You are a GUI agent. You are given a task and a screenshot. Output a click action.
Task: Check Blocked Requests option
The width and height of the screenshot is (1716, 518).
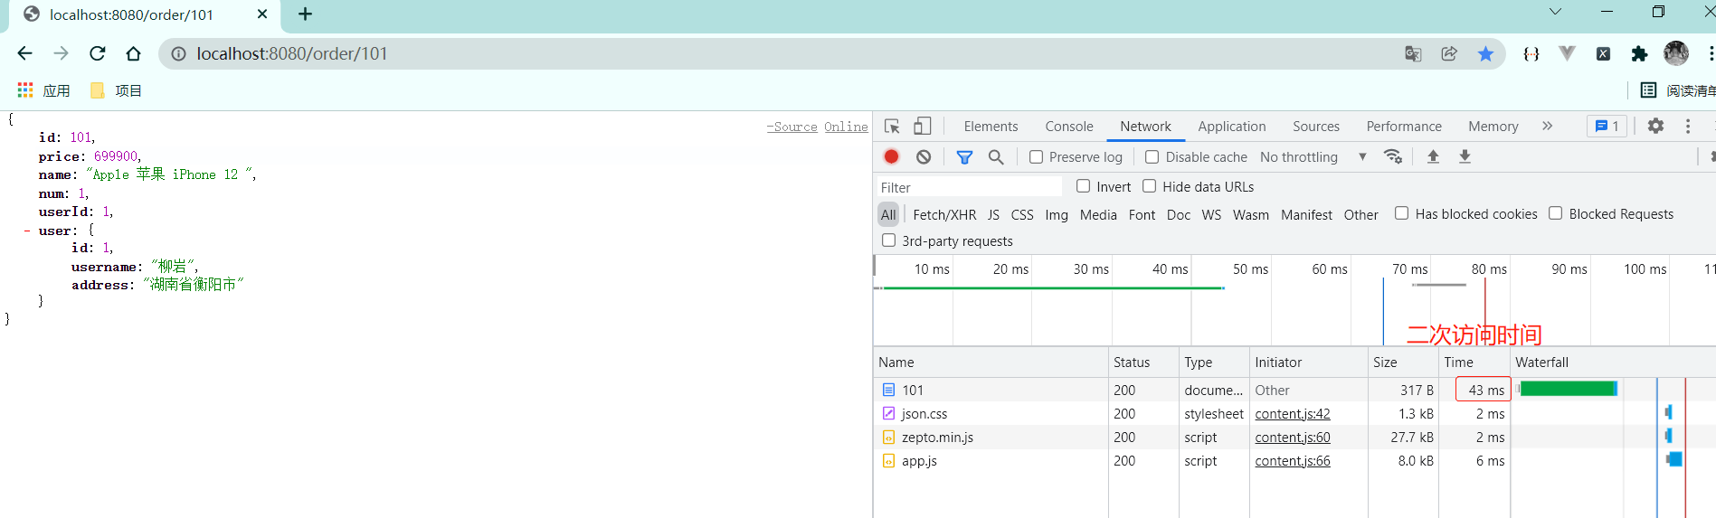(1555, 213)
